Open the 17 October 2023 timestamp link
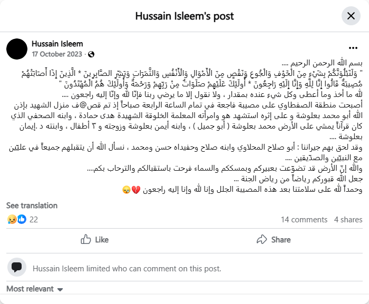369x304 pixels. (x=57, y=54)
